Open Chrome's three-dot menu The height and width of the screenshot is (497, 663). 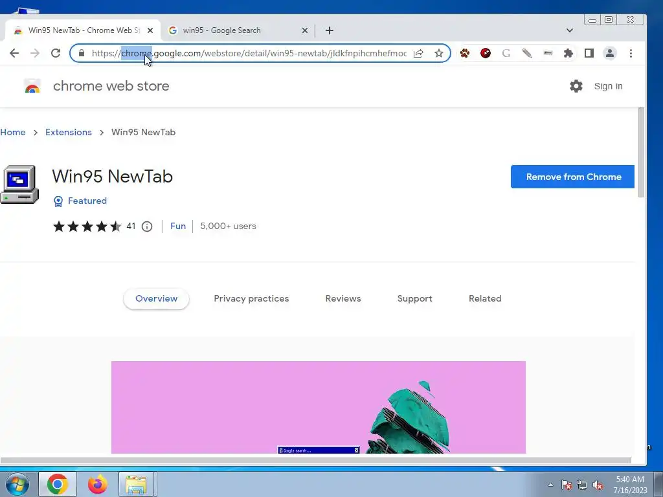pyautogui.click(x=631, y=53)
